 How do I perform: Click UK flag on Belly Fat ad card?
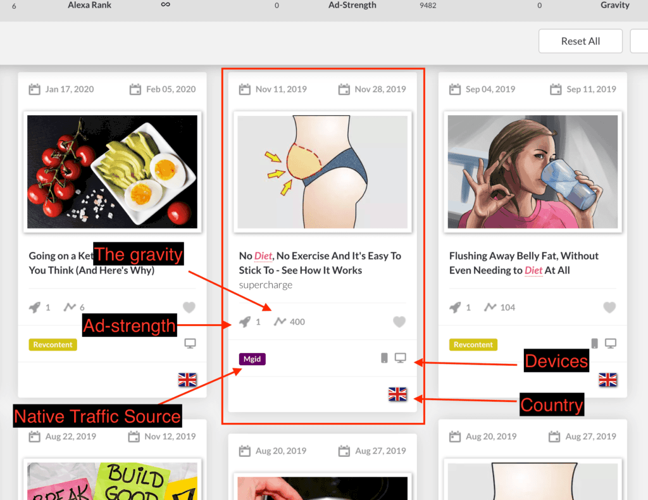pyautogui.click(x=607, y=380)
